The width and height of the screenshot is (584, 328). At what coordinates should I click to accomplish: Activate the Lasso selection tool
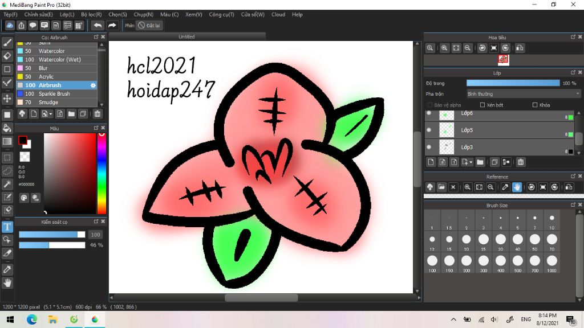pos(7,171)
